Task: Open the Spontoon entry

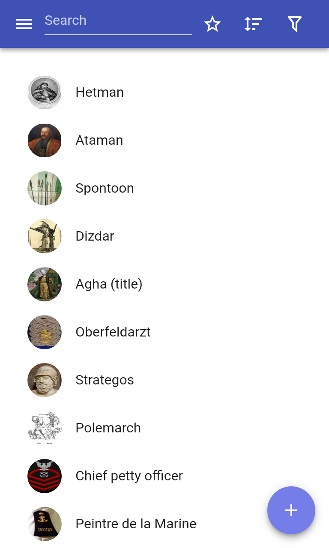Action: point(105,188)
